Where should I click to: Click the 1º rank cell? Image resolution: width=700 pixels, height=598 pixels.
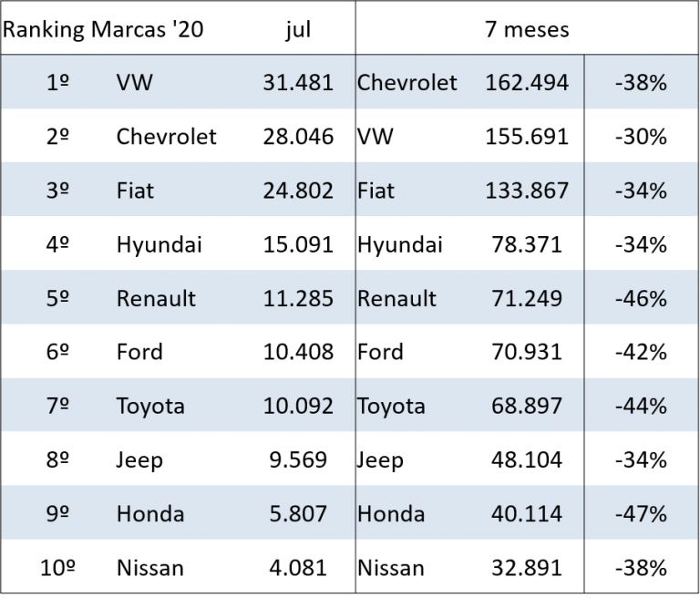pyautogui.click(x=57, y=83)
